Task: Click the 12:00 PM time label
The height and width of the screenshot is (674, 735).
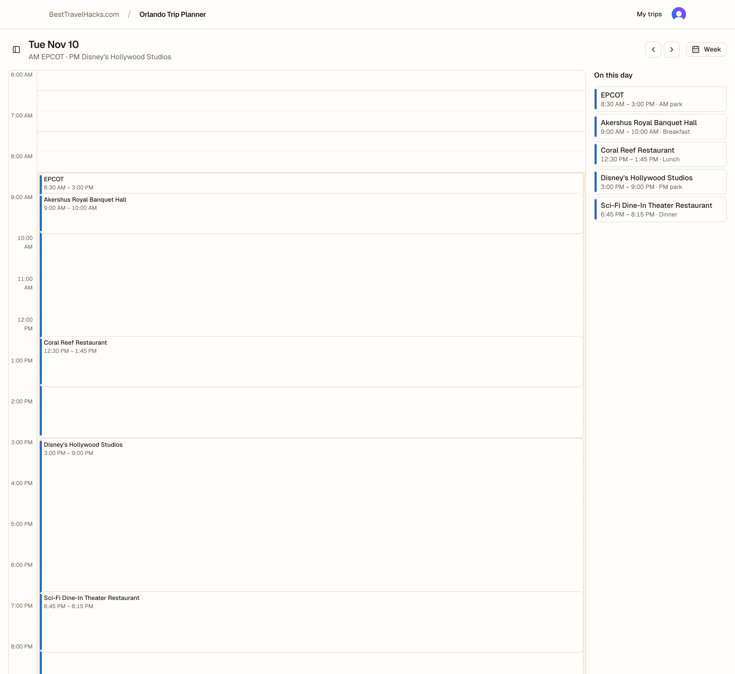Action: 25,324
